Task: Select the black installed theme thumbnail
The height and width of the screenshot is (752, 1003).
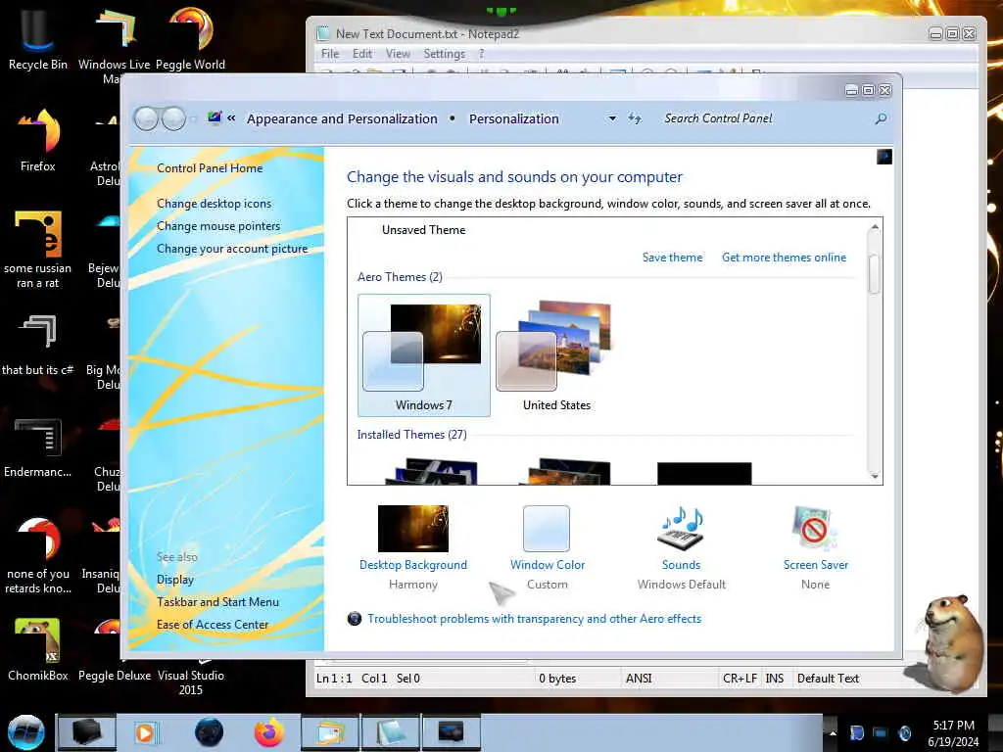Action: pos(704,473)
